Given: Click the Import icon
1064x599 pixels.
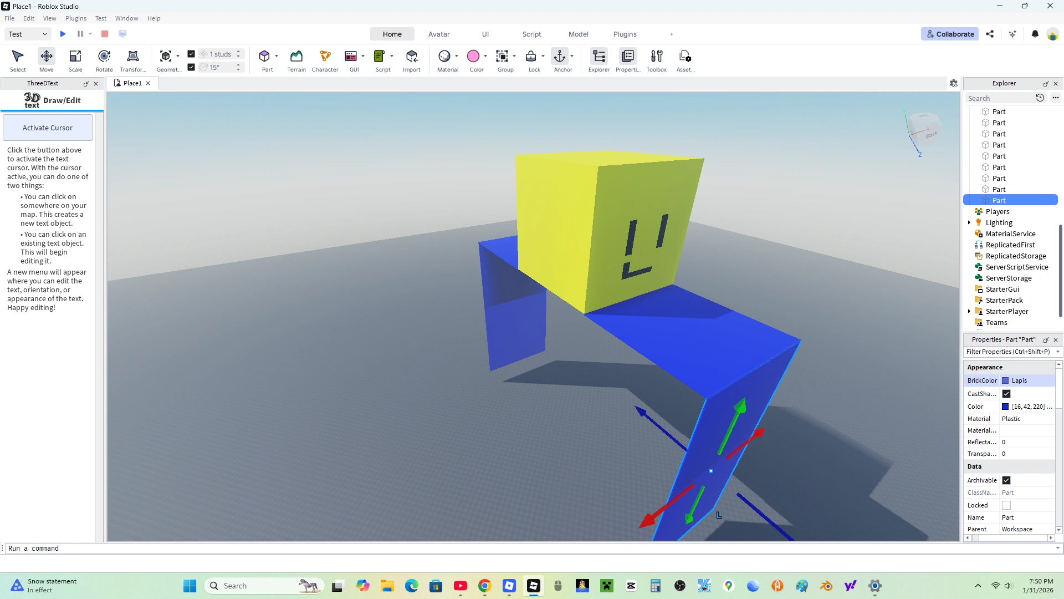Looking at the screenshot, I should pyautogui.click(x=411, y=57).
